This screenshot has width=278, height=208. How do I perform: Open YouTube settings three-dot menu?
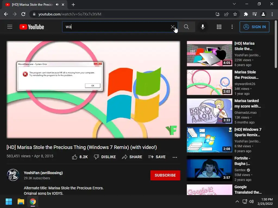tap(232, 27)
